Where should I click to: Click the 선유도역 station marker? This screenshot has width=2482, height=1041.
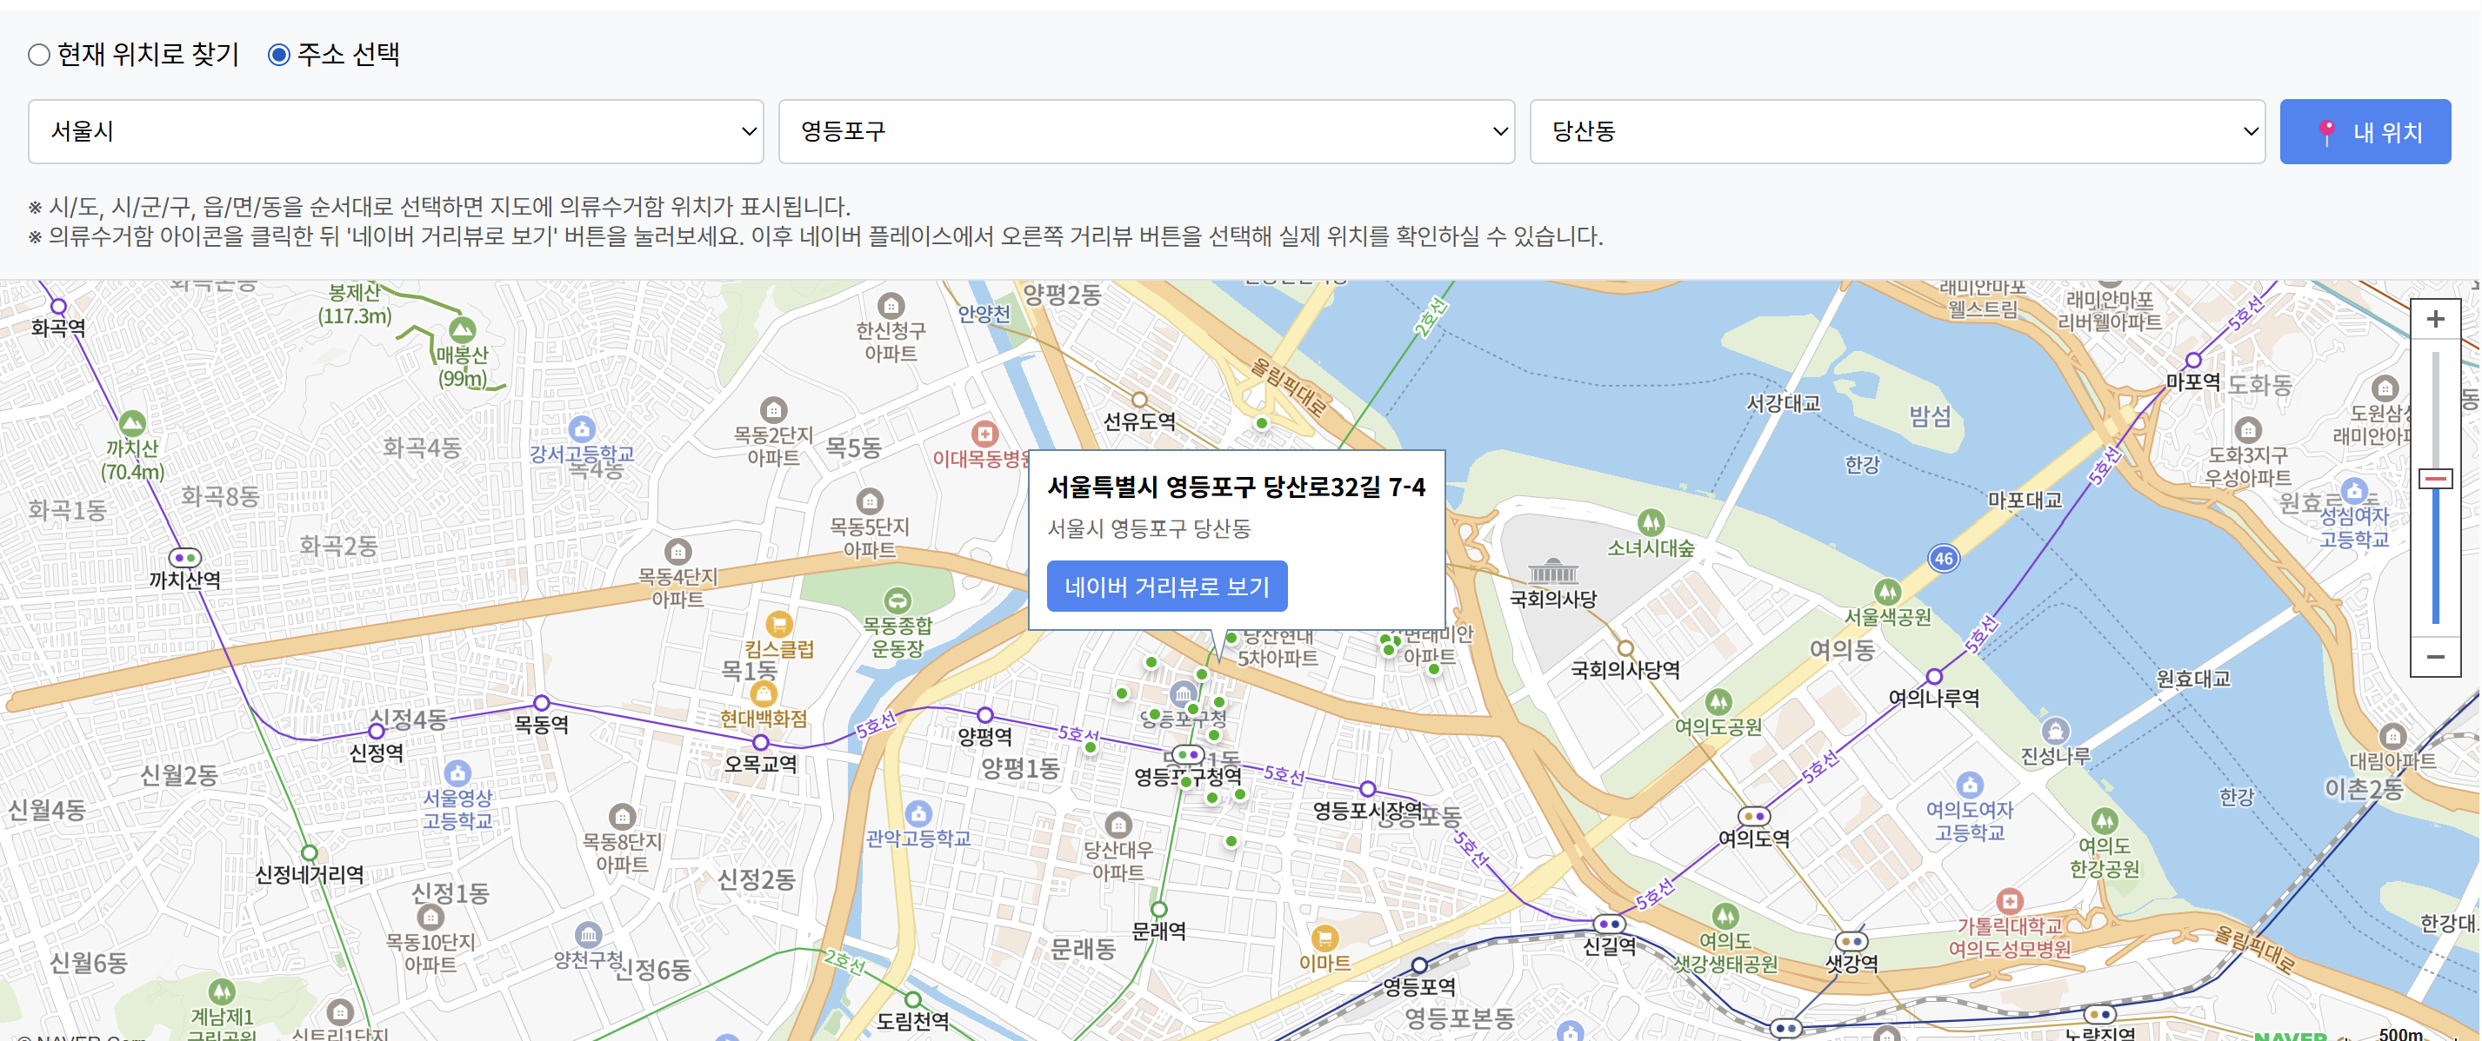(x=1139, y=400)
